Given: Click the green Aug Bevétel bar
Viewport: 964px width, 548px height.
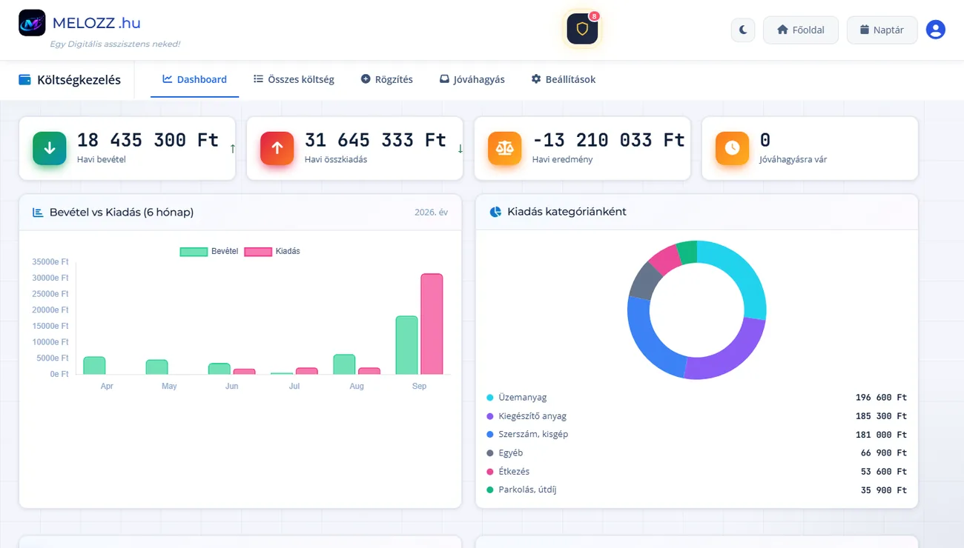Looking at the screenshot, I should tap(344, 364).
